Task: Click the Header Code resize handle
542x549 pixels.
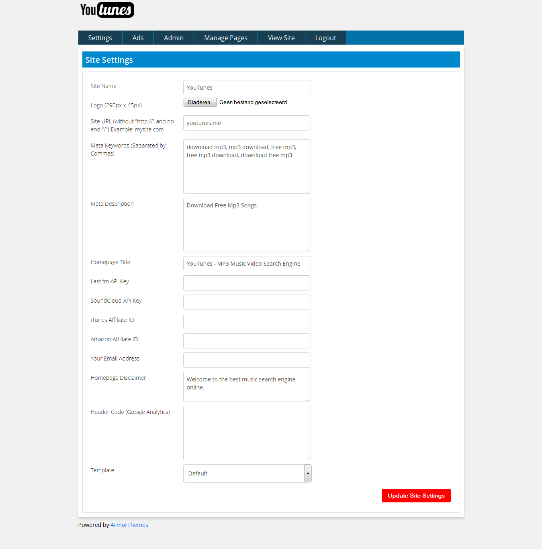Action: coord(308,457)
